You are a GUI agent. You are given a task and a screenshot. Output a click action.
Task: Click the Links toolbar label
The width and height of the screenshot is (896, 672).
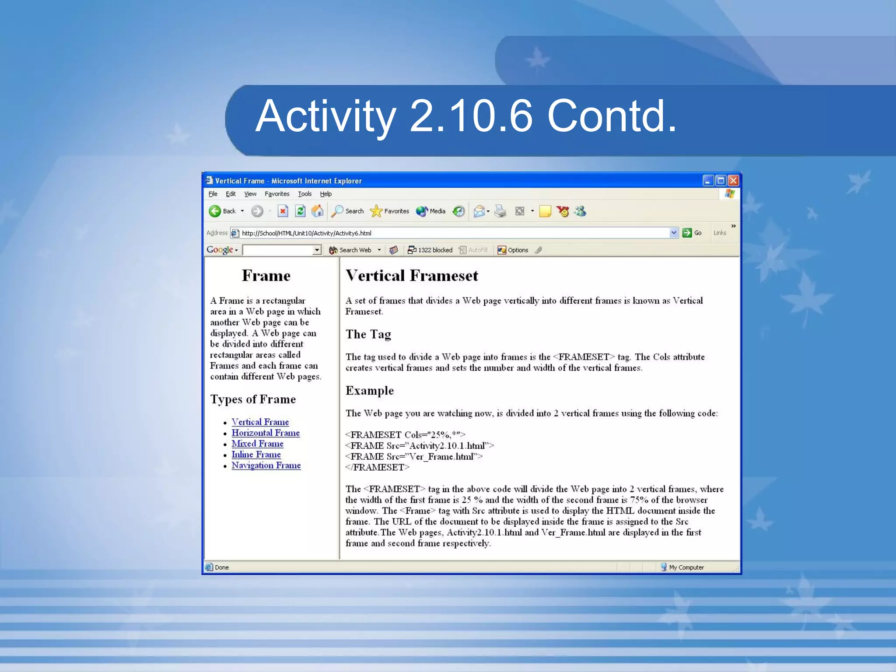pyautogui.click(x=720, y=233)
